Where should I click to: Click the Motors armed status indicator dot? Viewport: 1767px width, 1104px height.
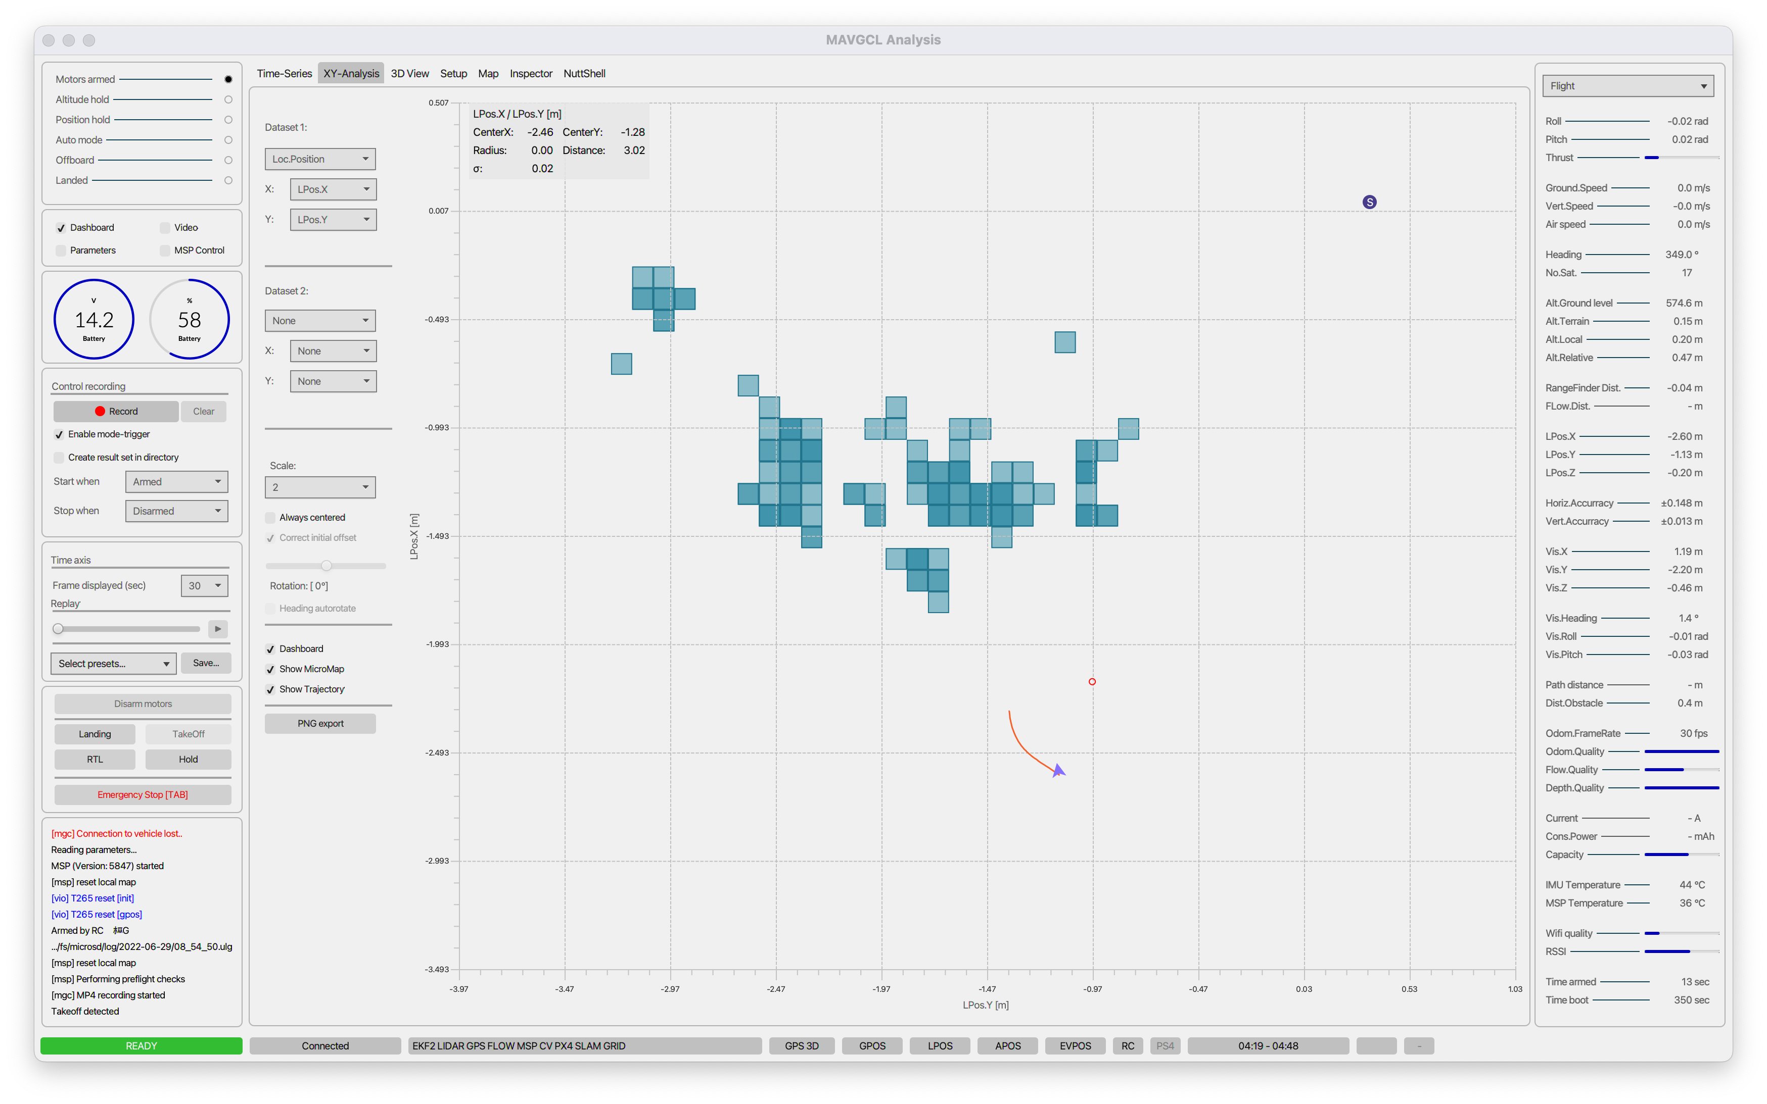[228, 80]
